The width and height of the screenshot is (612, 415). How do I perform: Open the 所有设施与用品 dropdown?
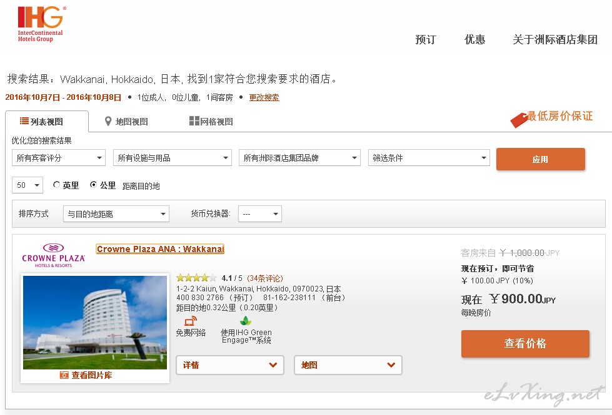coord(173,158)
